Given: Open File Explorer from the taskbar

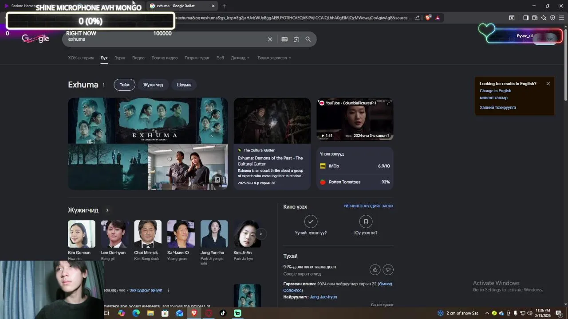Looking at the screenshot, I should [150, 313].
